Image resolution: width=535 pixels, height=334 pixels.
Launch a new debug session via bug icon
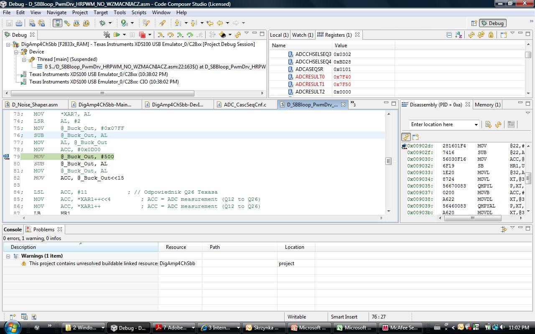pyautogui.click(x=102, y=23)
